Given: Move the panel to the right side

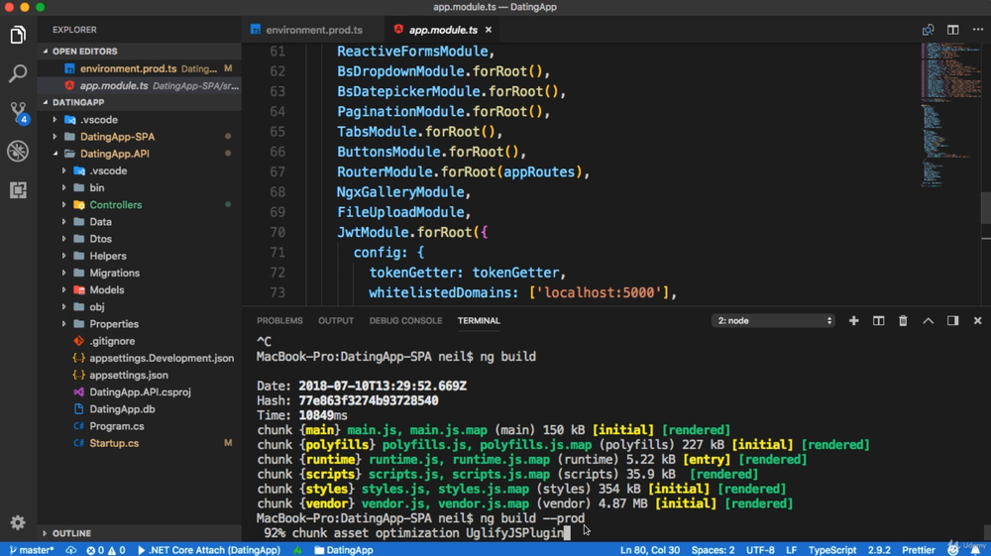Looking at the screenshot, I should pyautogui.click(x=952, y=321).
